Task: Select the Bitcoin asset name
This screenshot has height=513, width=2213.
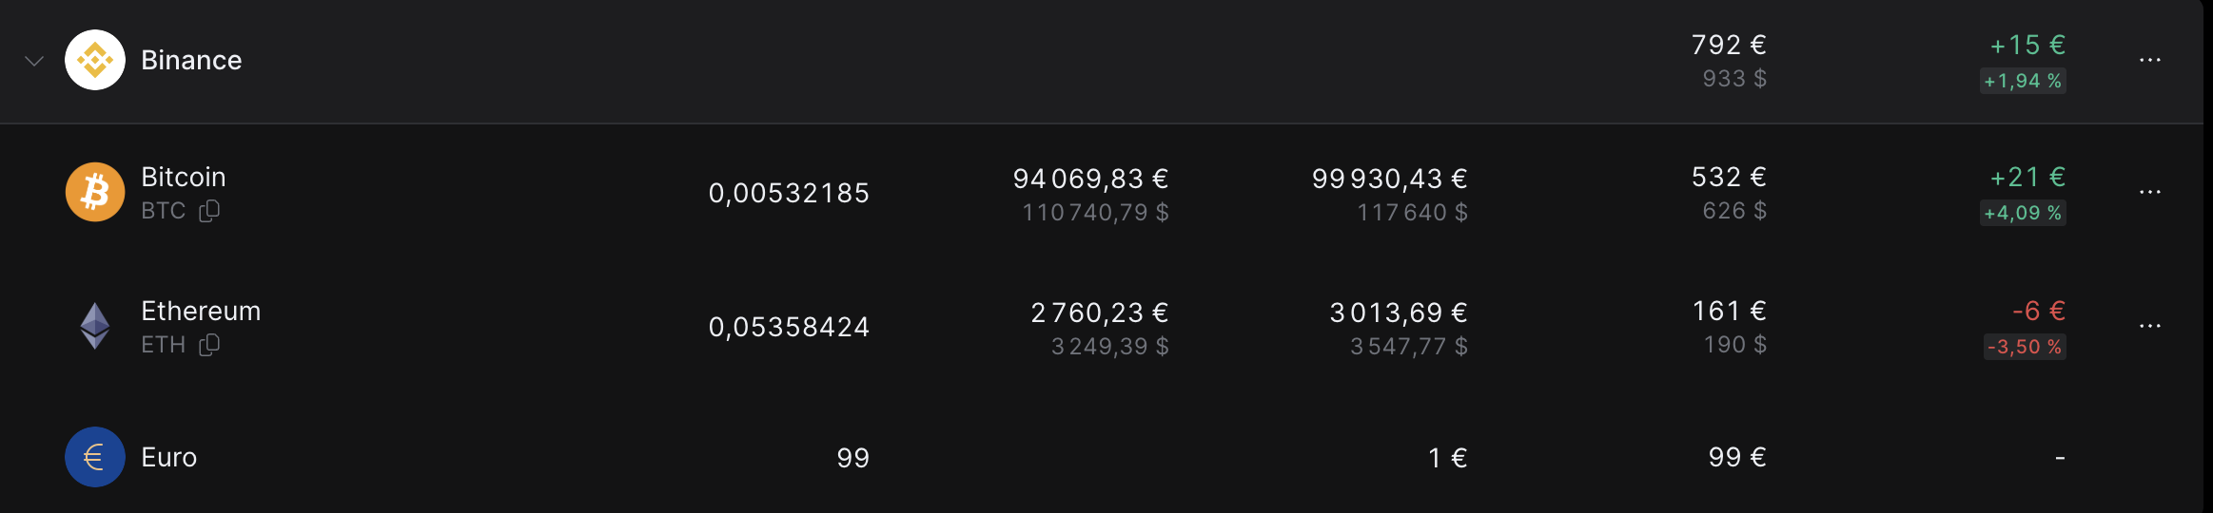Action: coord(184,177)
